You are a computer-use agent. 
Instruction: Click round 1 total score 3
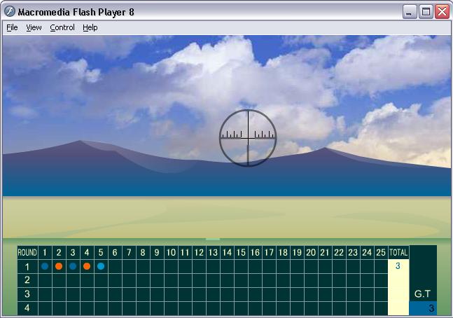[x=398, y=266]
